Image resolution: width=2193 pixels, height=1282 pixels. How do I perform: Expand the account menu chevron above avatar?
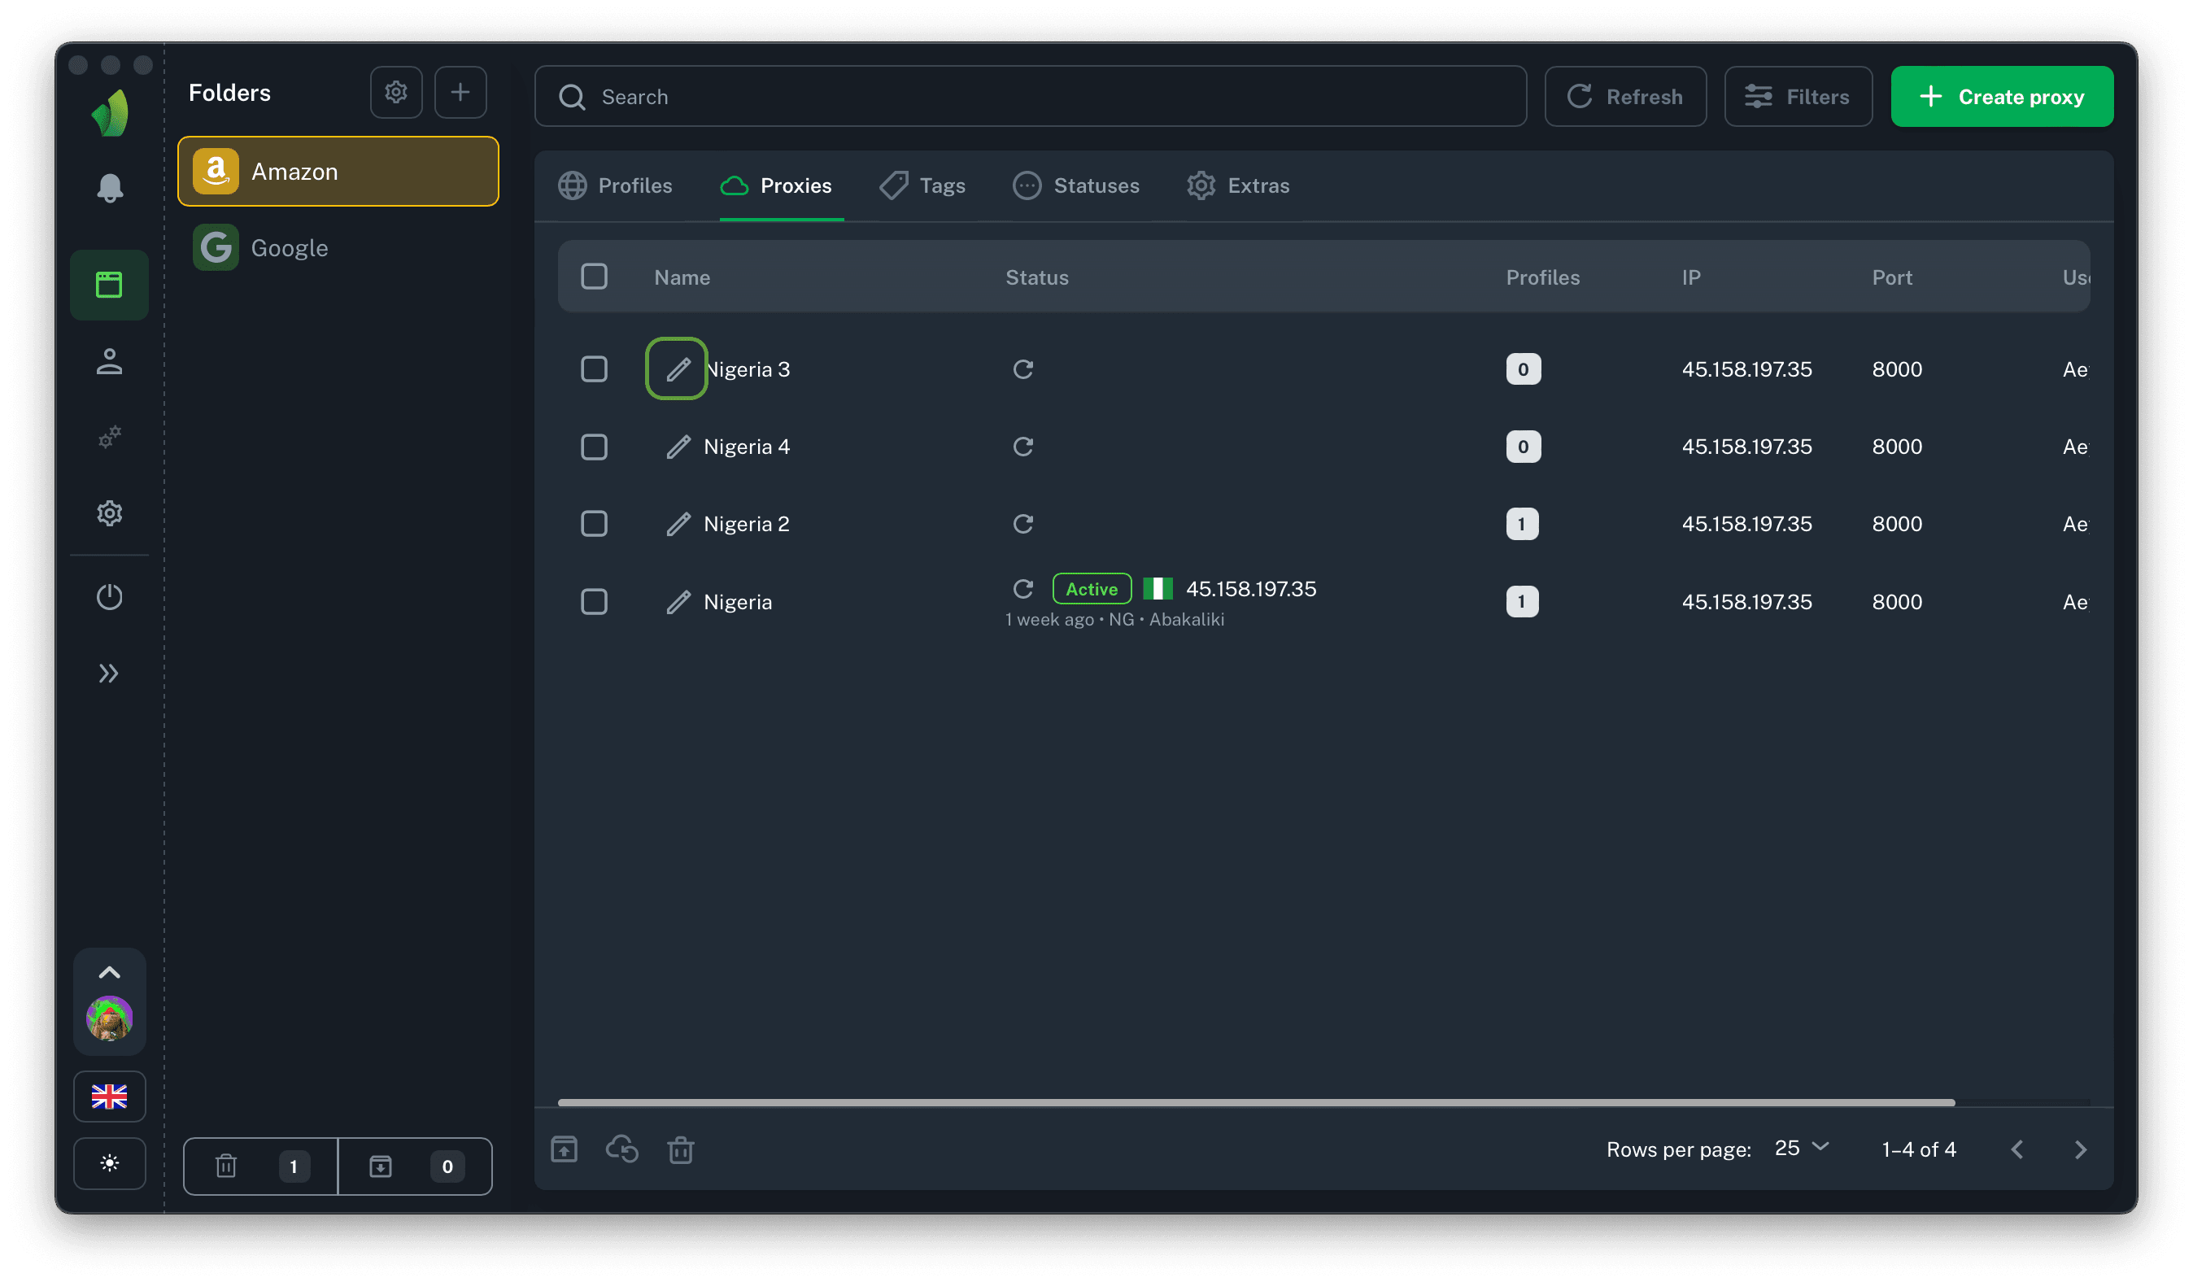click(x=110, y=972)
